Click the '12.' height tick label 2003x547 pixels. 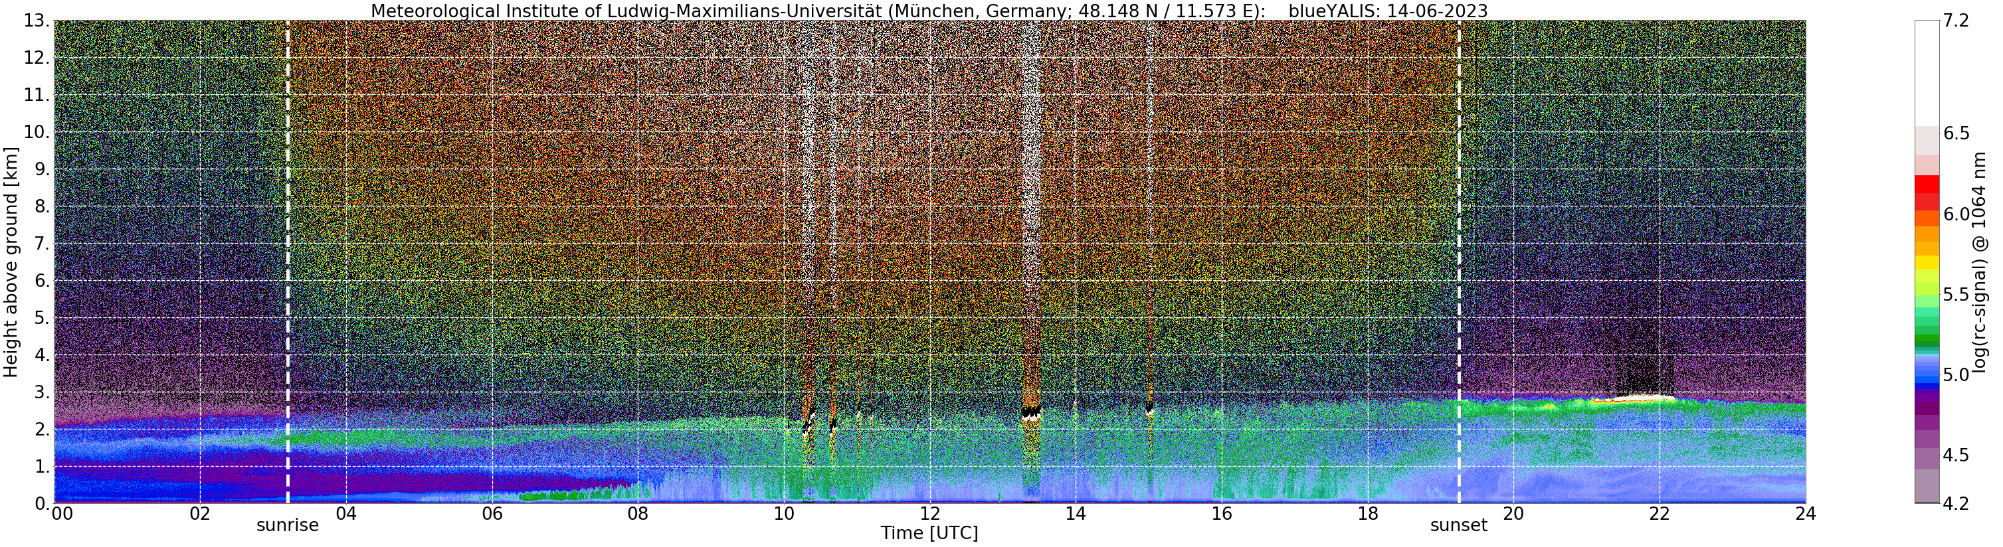tap(37, 58)
